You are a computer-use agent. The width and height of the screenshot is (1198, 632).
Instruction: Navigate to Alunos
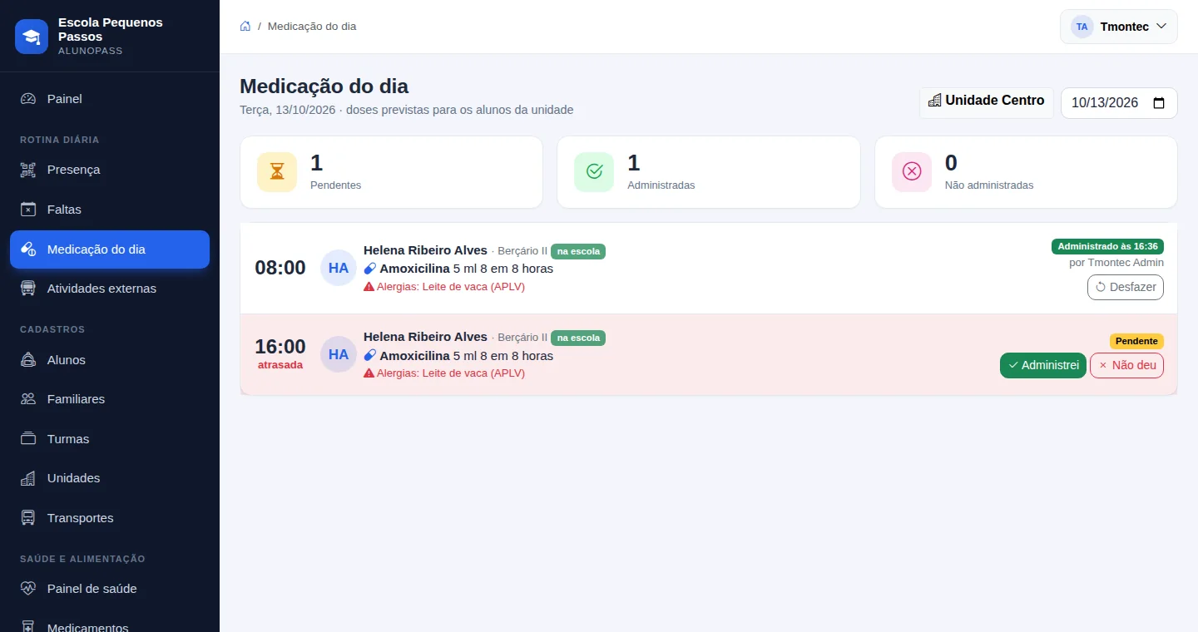pyautogui.click(x=110, y=360)
